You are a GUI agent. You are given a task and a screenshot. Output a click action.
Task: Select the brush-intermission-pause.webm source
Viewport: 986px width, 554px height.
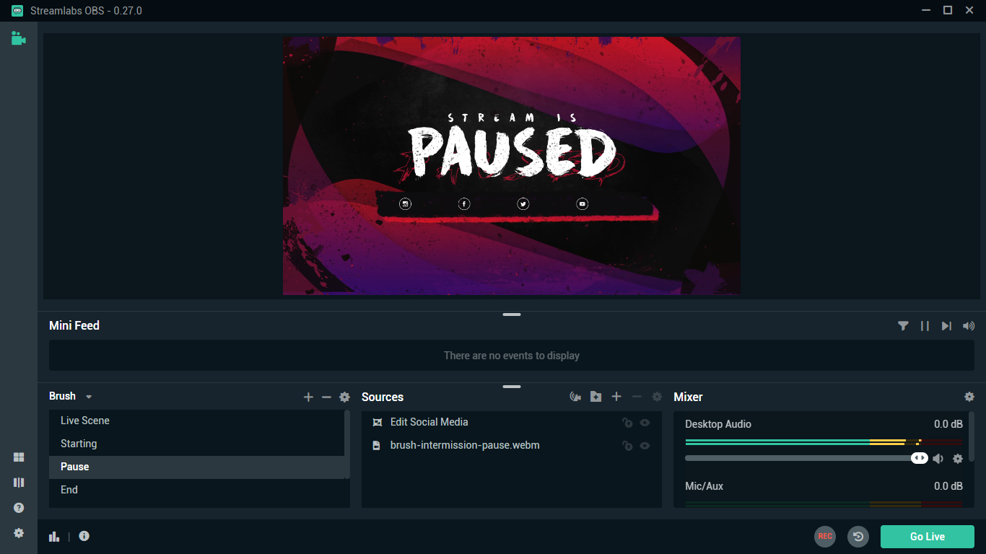click(x=512, y=445)
